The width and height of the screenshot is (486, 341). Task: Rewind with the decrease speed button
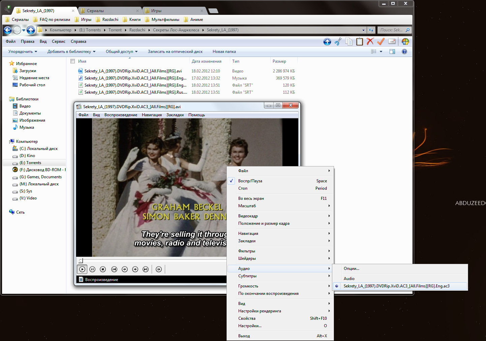tap(125, 269)
